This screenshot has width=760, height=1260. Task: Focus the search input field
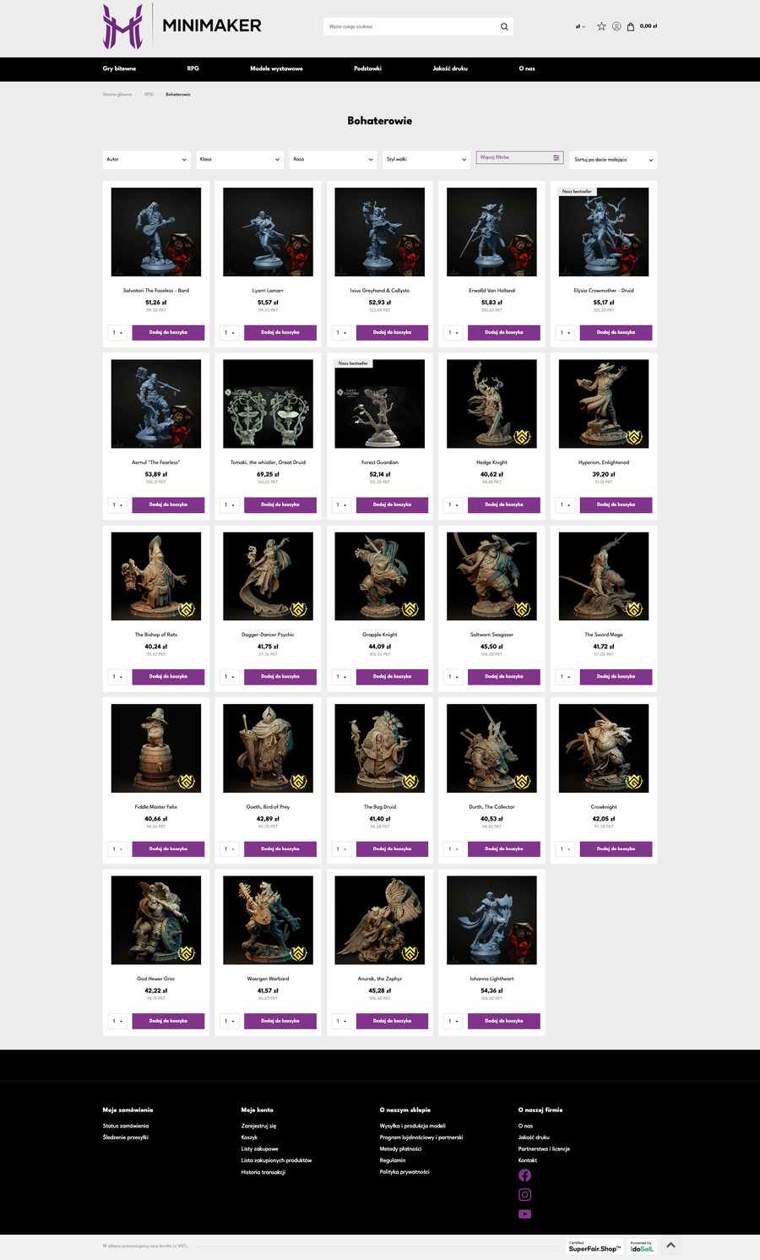[410, 27]
